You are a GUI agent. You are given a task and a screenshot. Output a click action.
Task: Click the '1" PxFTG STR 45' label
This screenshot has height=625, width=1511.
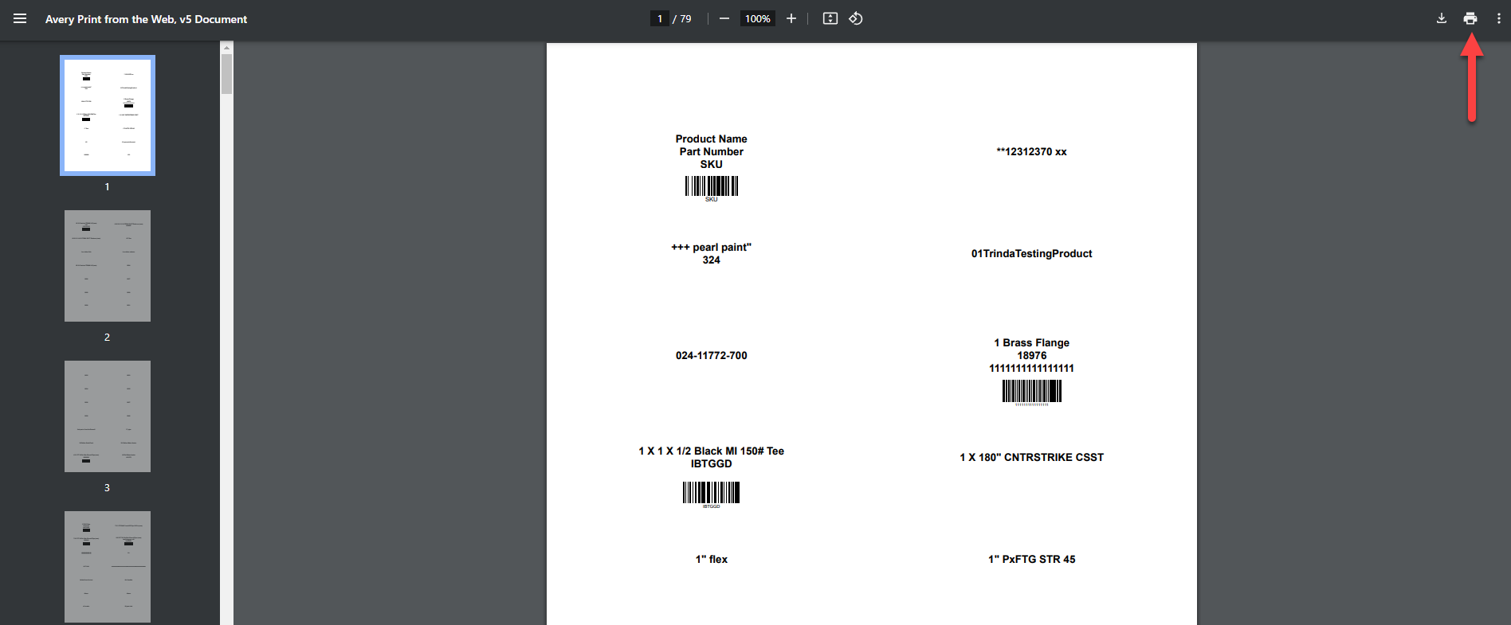click(1031, 559)
